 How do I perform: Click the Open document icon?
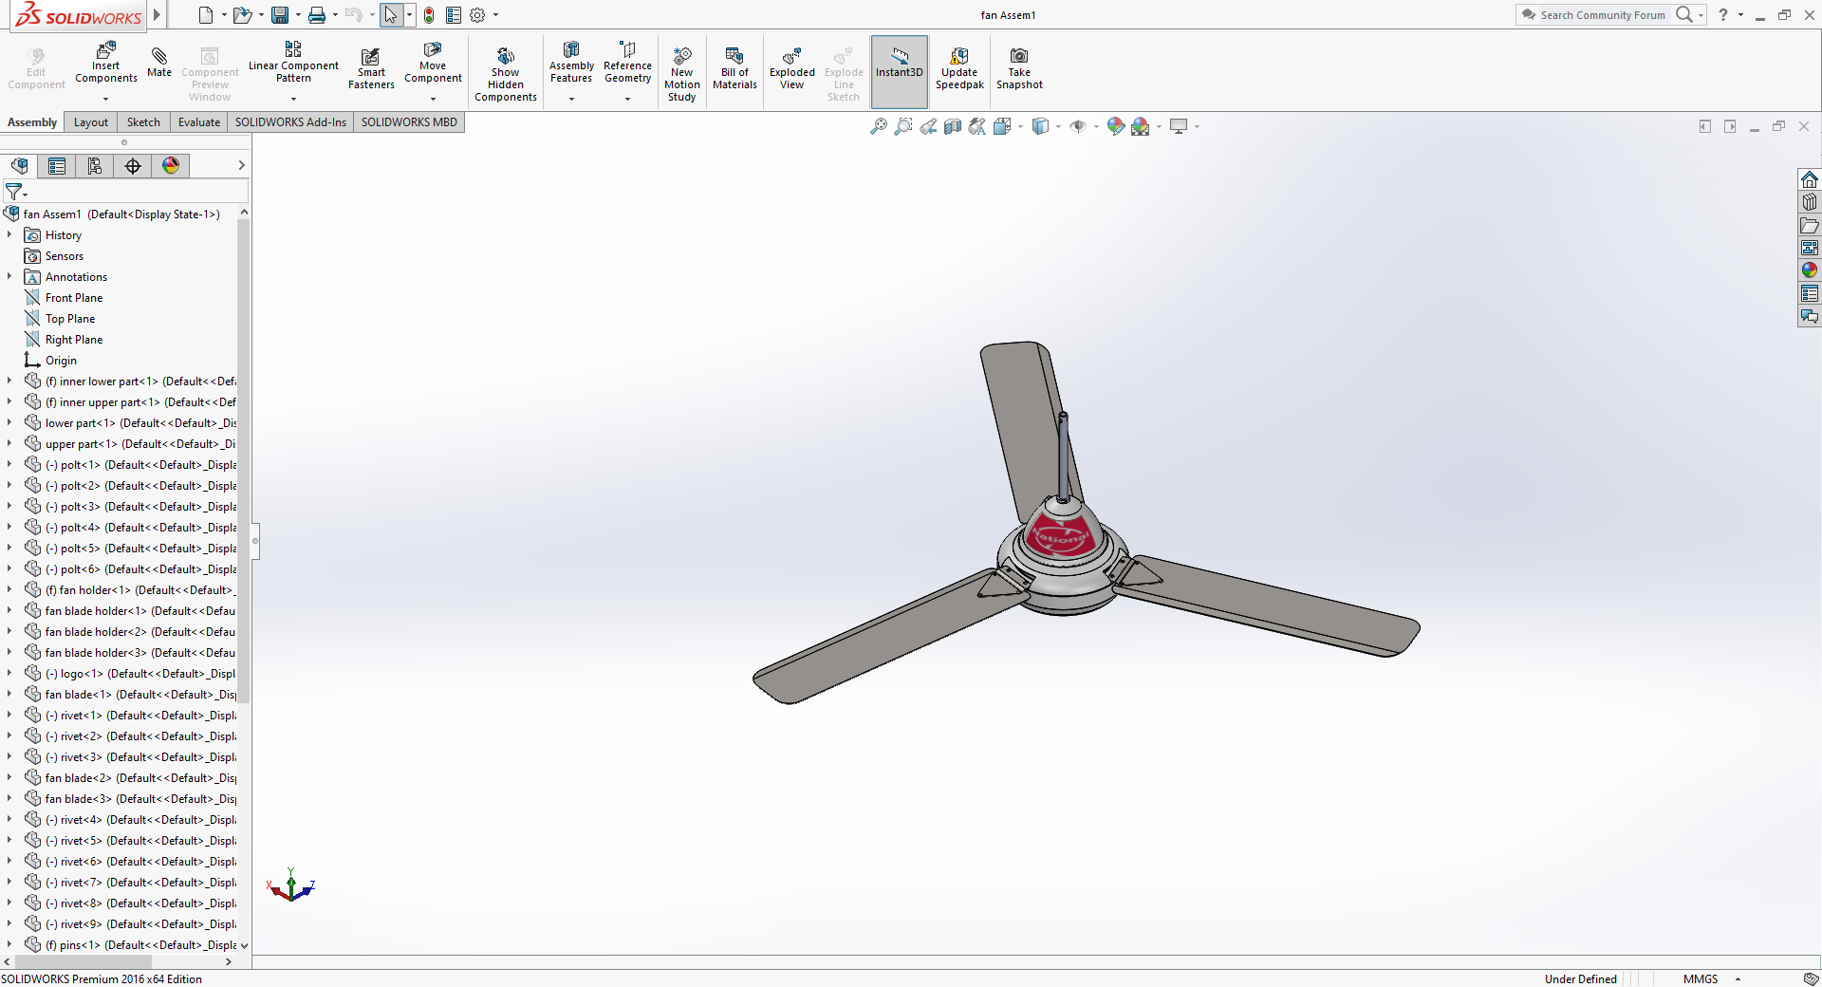pyautogui.click(x=242, y=15)
